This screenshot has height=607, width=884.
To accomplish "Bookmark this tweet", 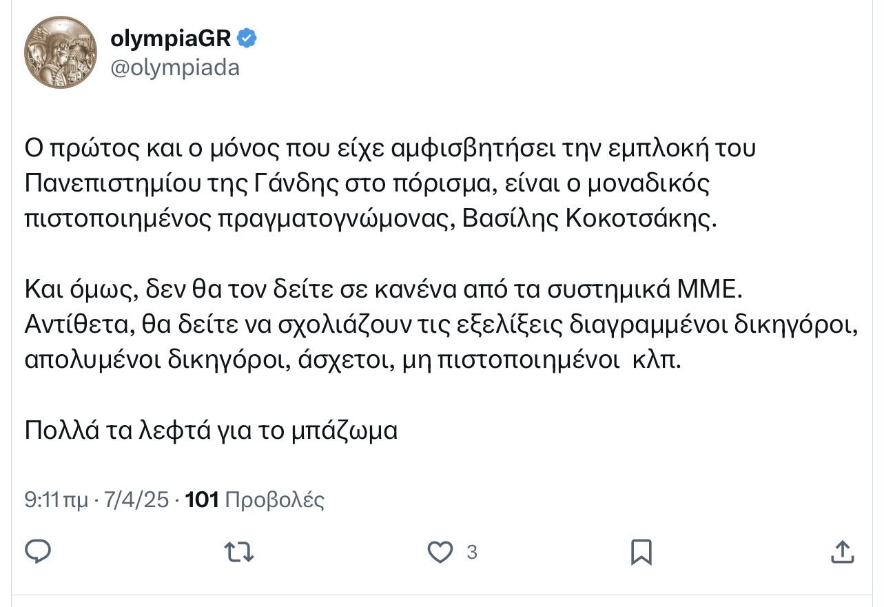I will coord(641,552).
